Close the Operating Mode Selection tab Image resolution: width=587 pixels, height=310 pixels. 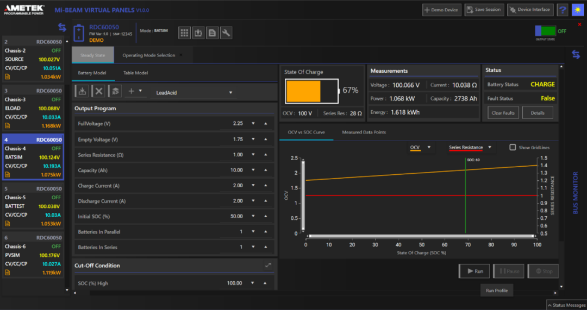tap(181, 55)
